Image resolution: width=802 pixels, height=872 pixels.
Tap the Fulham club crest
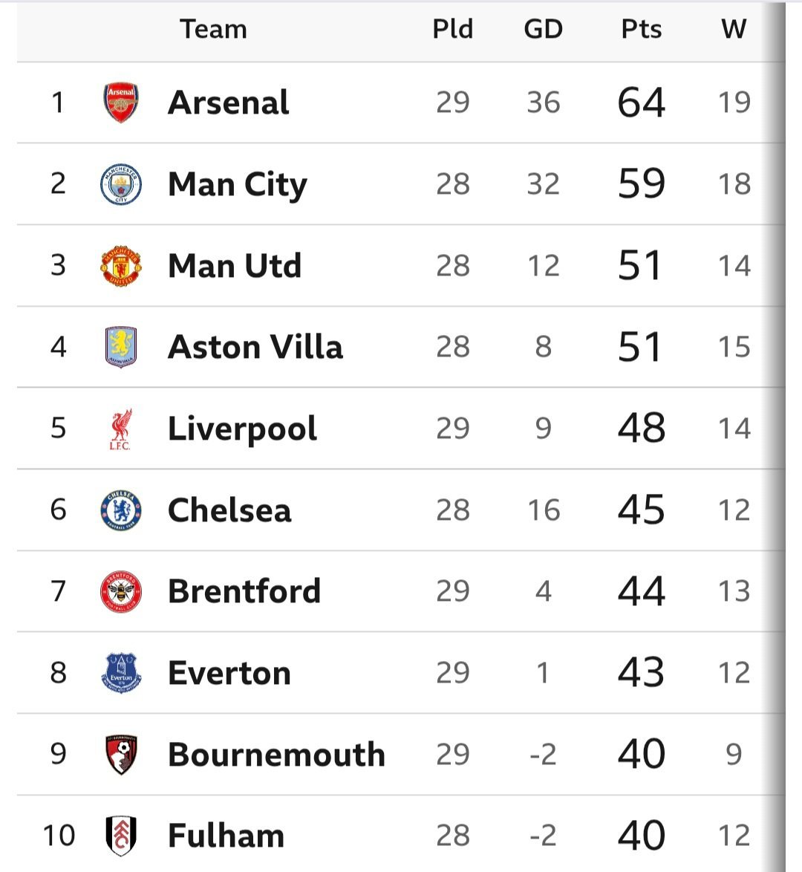pos(120,836)
